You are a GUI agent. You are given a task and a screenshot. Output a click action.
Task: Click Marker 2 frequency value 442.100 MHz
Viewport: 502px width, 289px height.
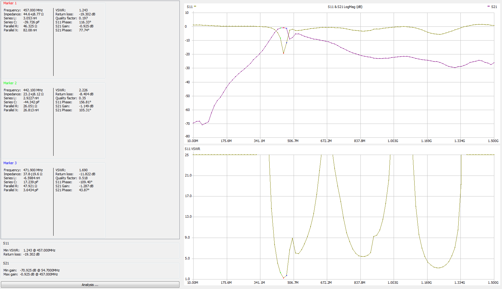pyautogui.click(x=33, y=90)
